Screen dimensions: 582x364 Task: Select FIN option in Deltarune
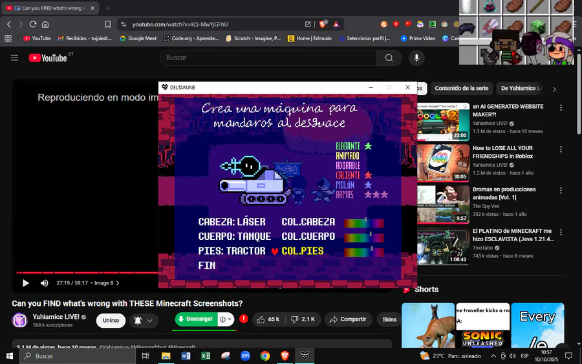207,266
